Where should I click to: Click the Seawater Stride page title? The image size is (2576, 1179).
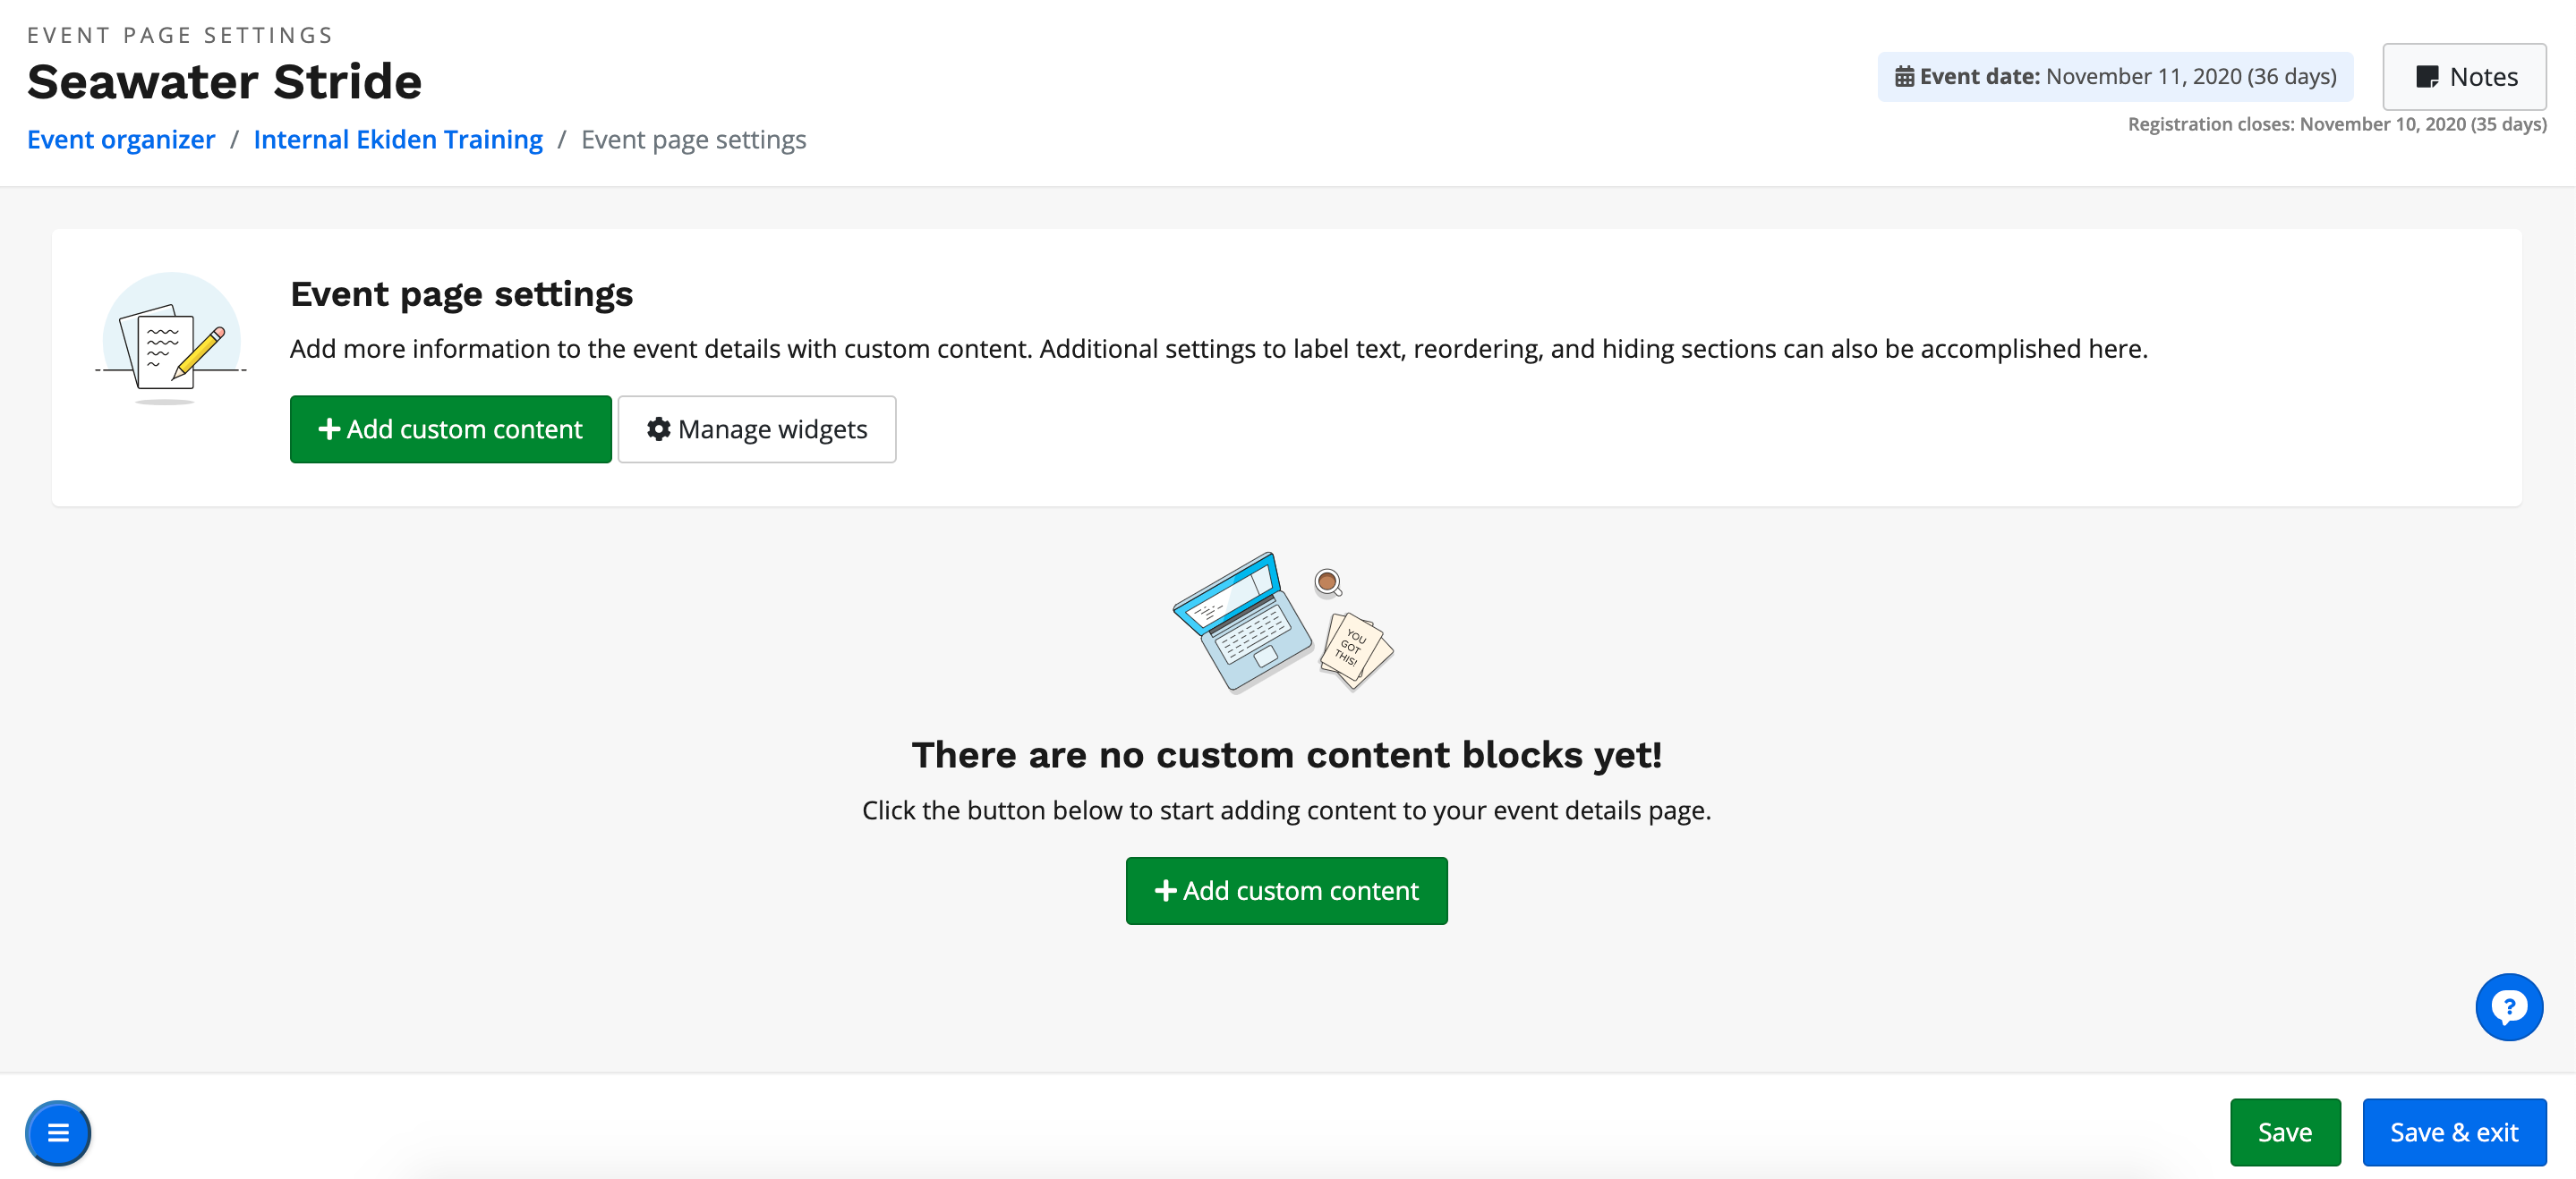pyautogui.click(x=225, y=82)
